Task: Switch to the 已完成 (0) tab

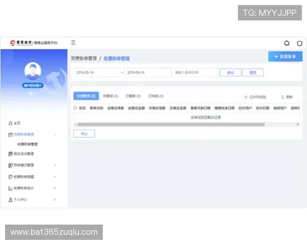Action: pyautogui.click(x=156, y=96)
